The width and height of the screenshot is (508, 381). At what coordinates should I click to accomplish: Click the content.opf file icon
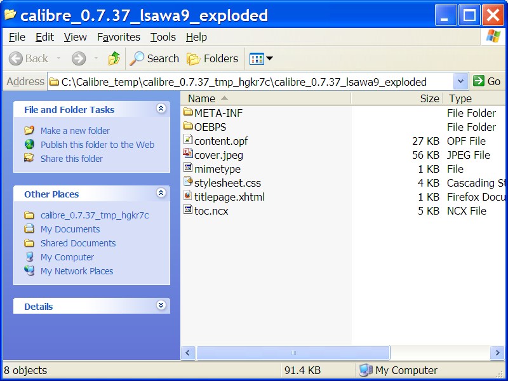click(188, 140)
